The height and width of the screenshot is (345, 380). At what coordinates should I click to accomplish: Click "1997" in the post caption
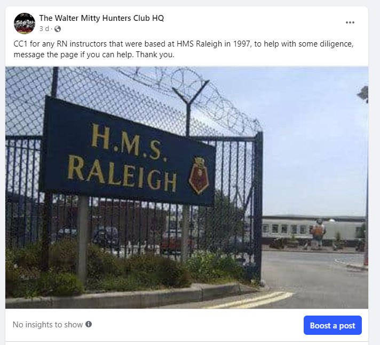point(241,44)
